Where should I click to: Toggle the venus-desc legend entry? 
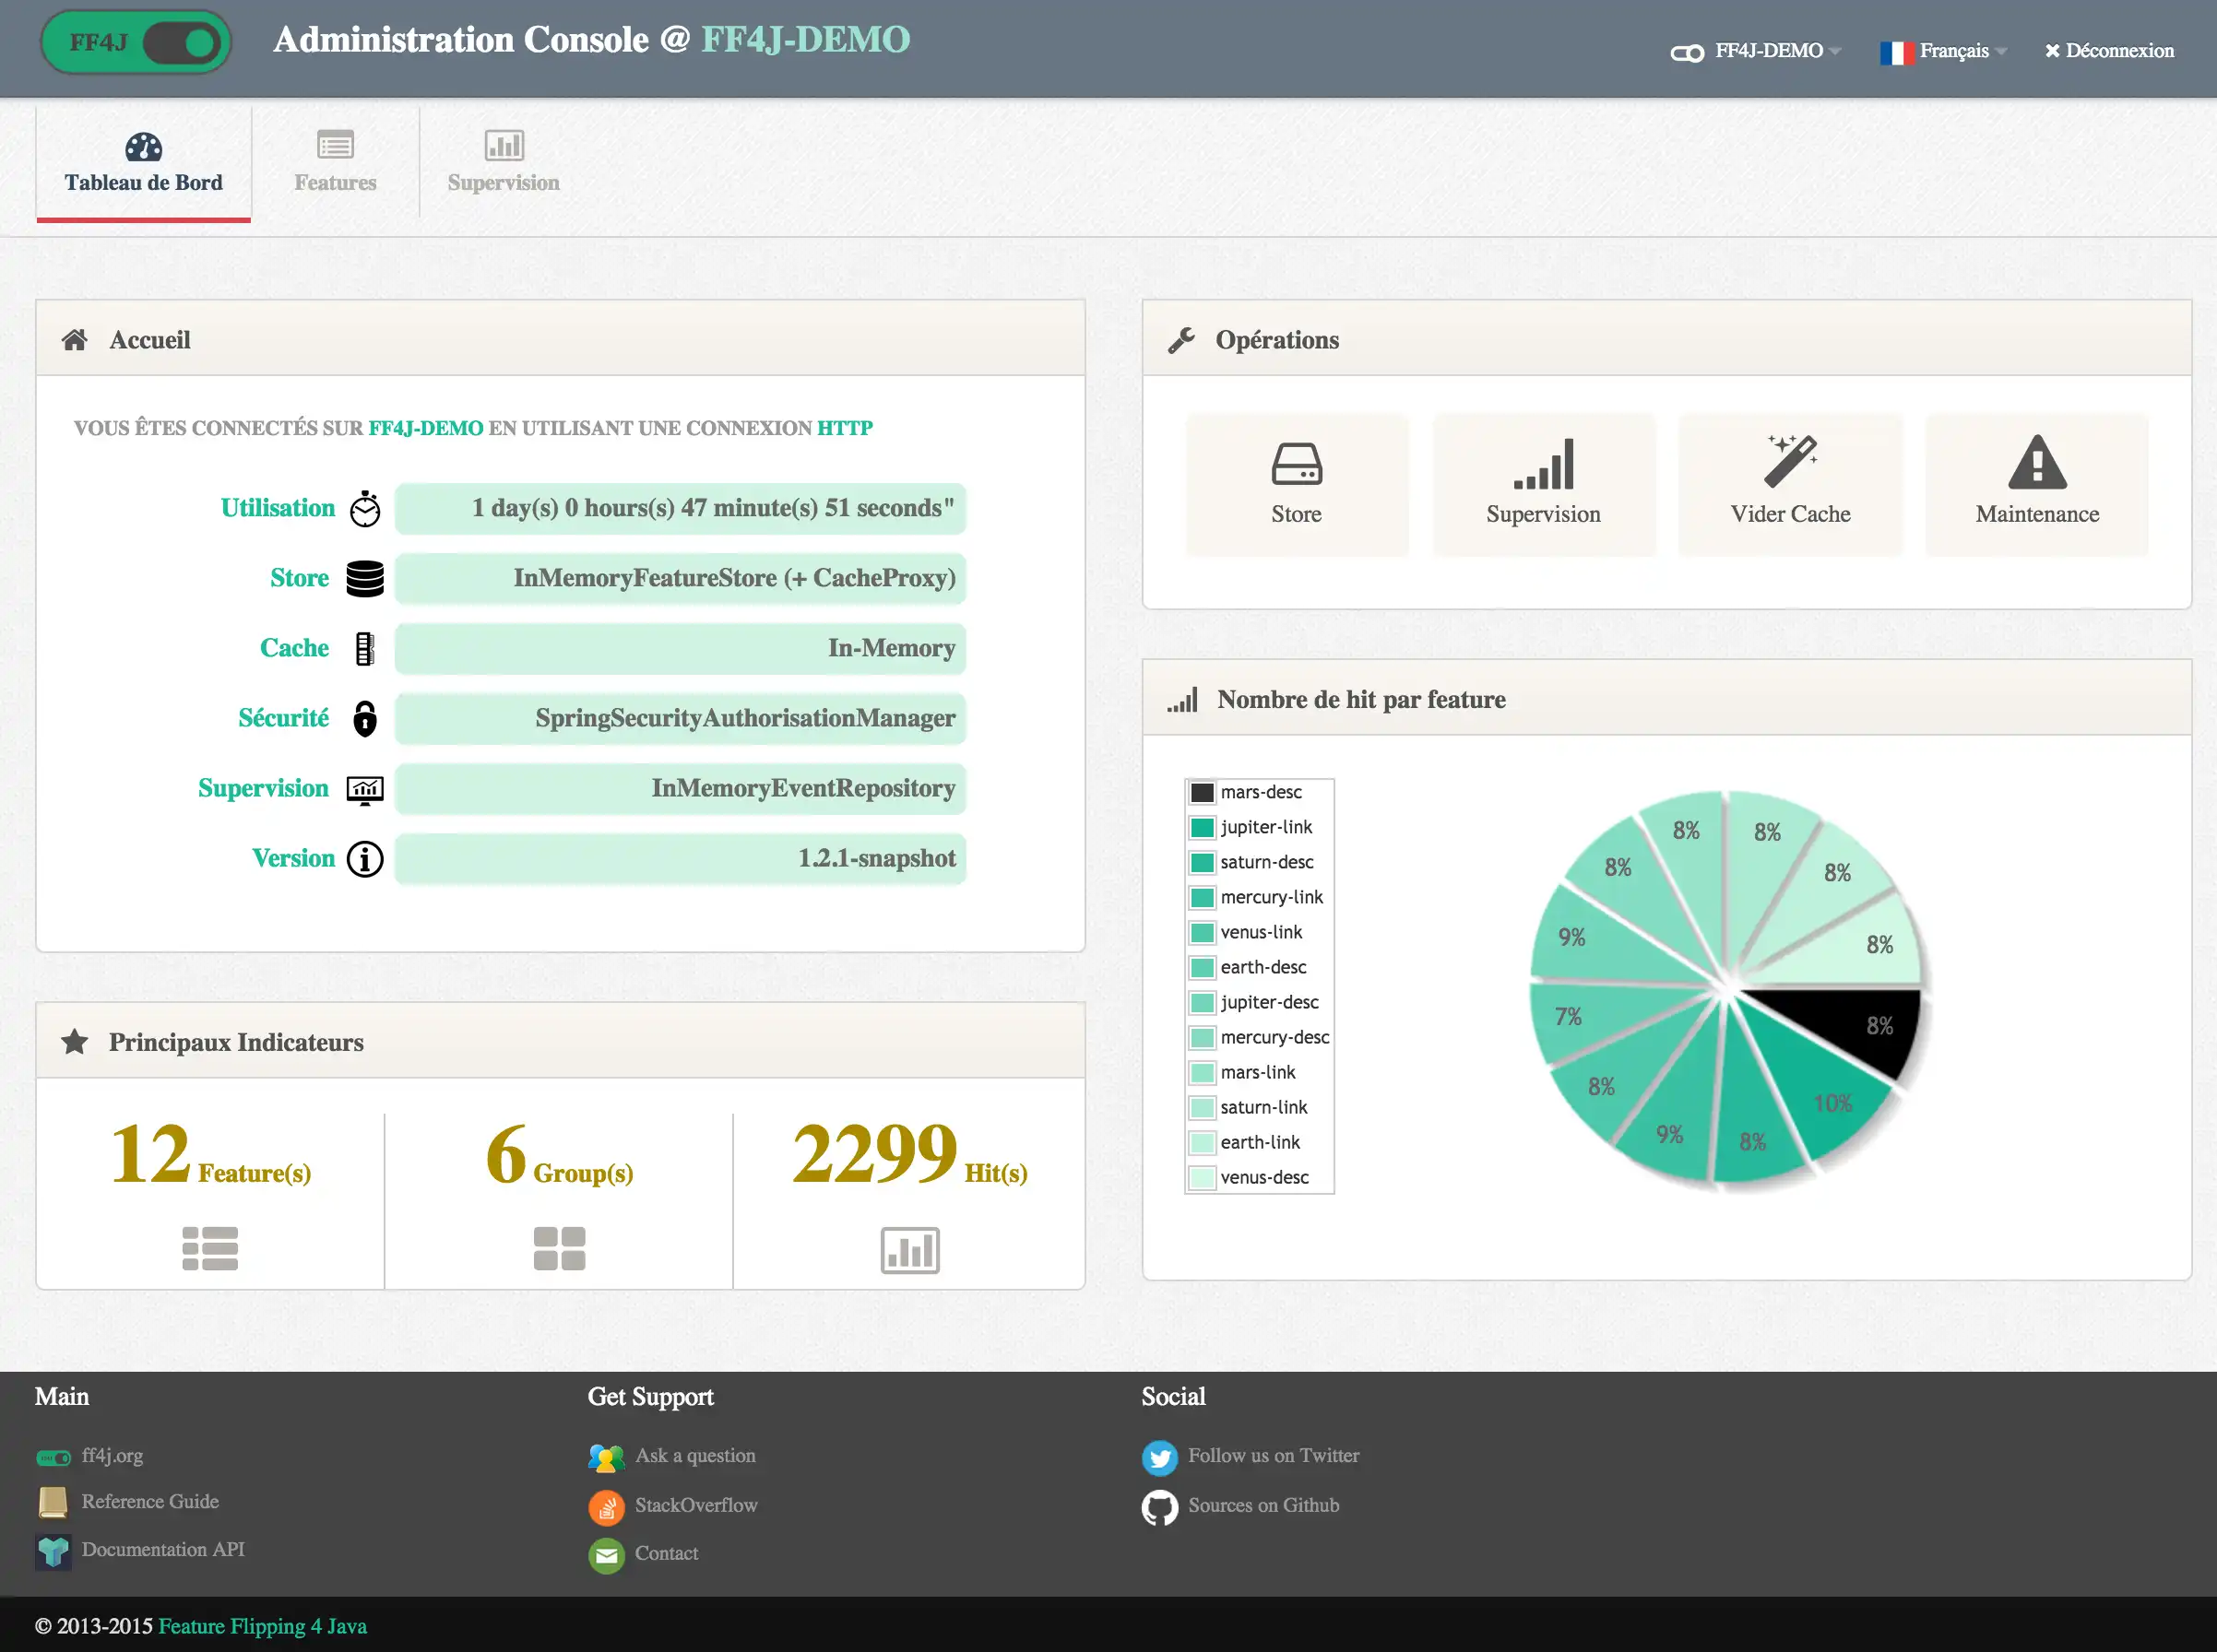(1263, 1177)
